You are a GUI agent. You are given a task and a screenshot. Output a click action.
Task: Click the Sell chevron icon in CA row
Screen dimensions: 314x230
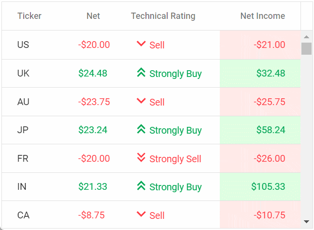[141, 214]
